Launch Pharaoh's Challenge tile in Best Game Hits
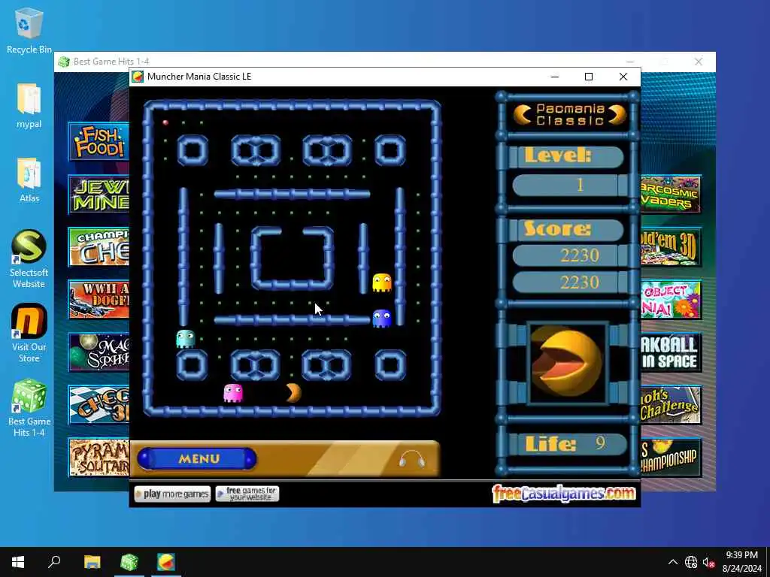This screenshot has height=577, width=770. click(671, 405)
